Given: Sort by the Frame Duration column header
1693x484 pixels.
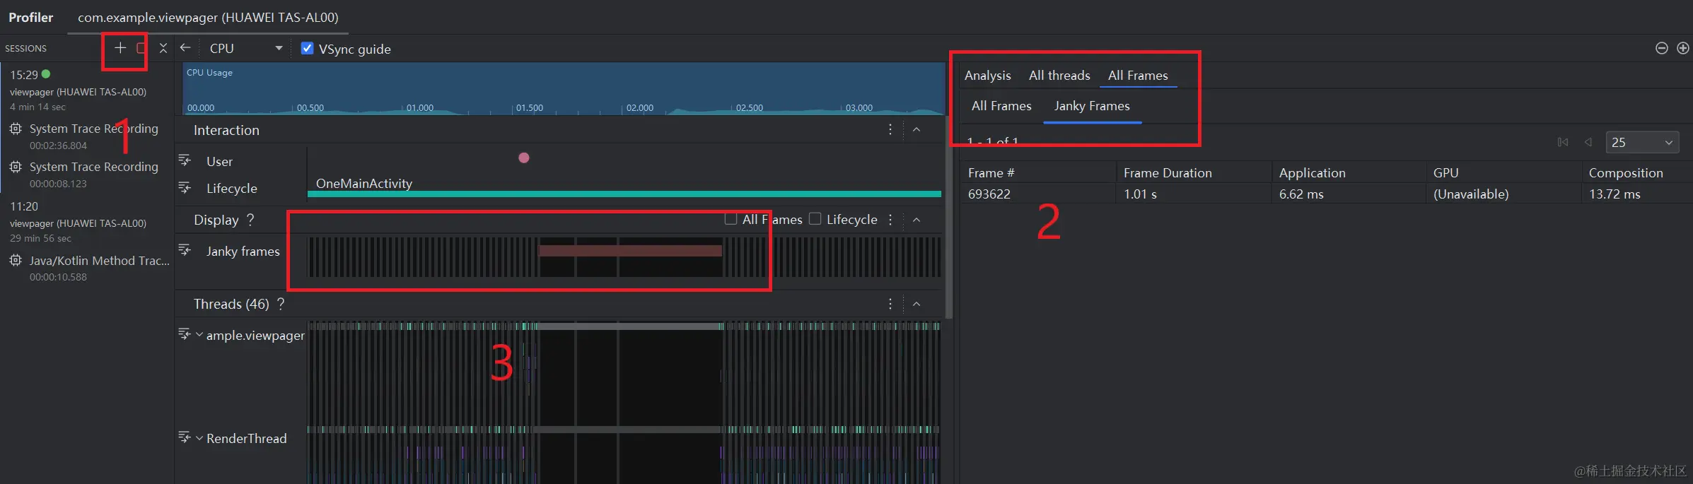Looking at the screenshot, I should (1194, 172).
